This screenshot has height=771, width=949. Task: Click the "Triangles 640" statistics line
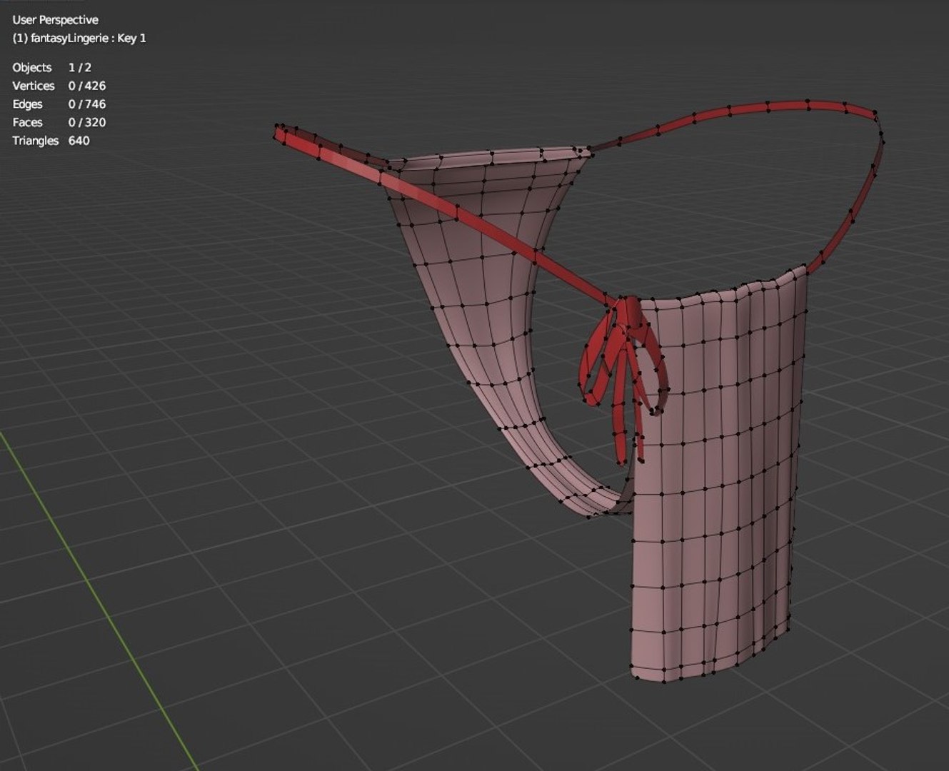click(51, 141)
